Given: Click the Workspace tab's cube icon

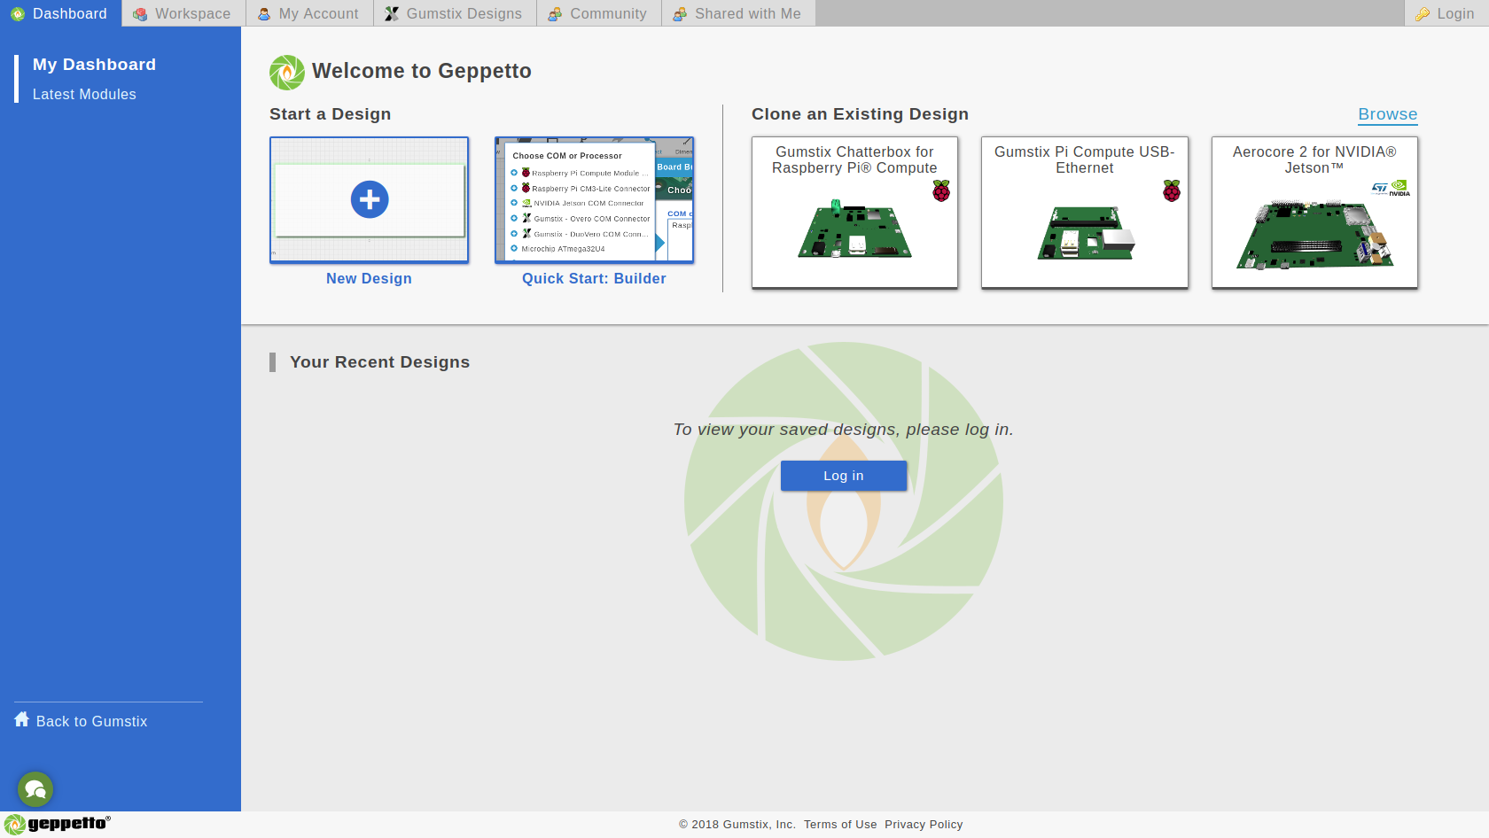Looking at the screenshot, I should click(x=140, y=14).
